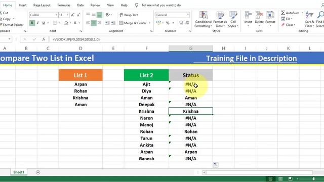The height and width of the screenshot is (182, 324).
Task: Click the Decrease Indent icon
Action: coord(107,23)
